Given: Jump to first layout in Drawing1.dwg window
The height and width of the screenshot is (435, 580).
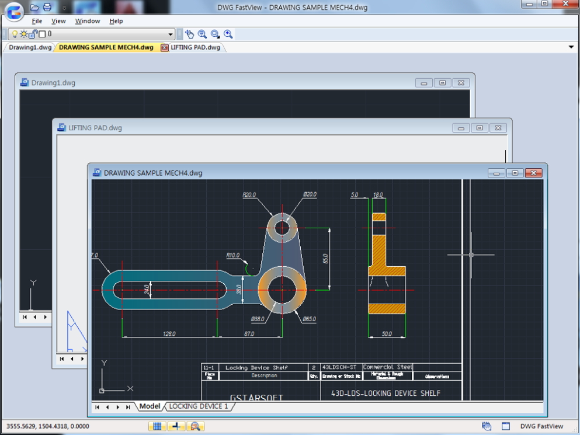Looking at the screenshot, I should (x=25, y=317).
